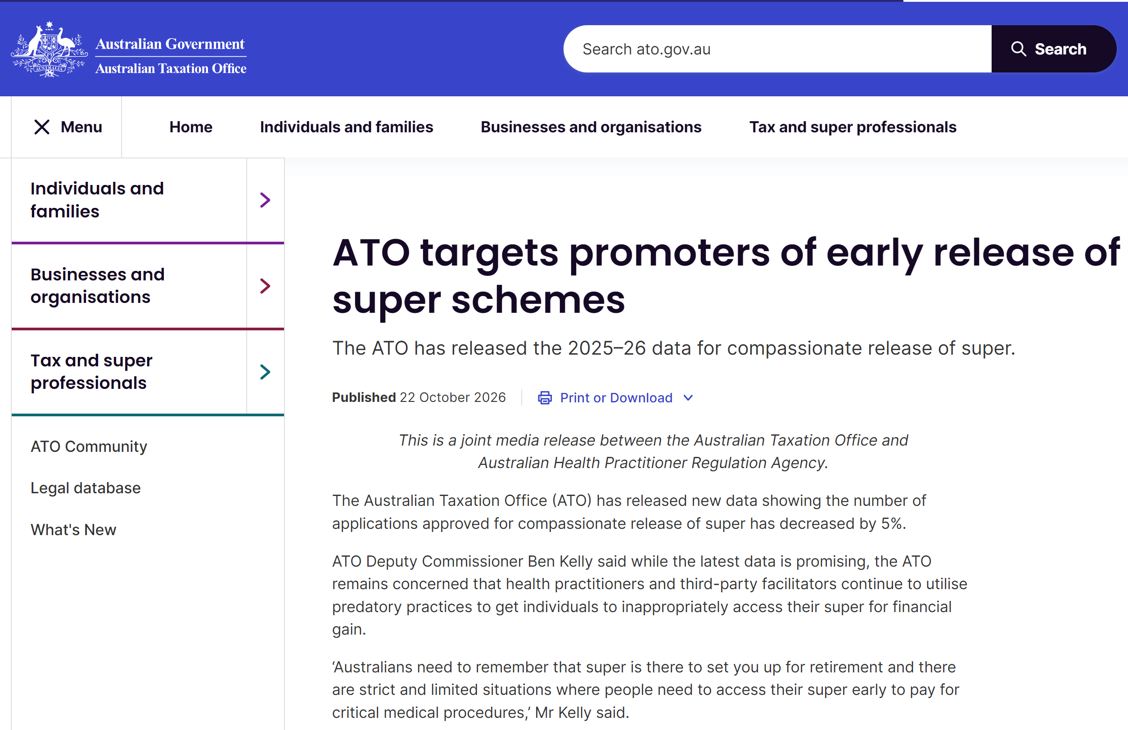
Task: Click the Search ato.gov.au input field
Action: pos(777,49)
